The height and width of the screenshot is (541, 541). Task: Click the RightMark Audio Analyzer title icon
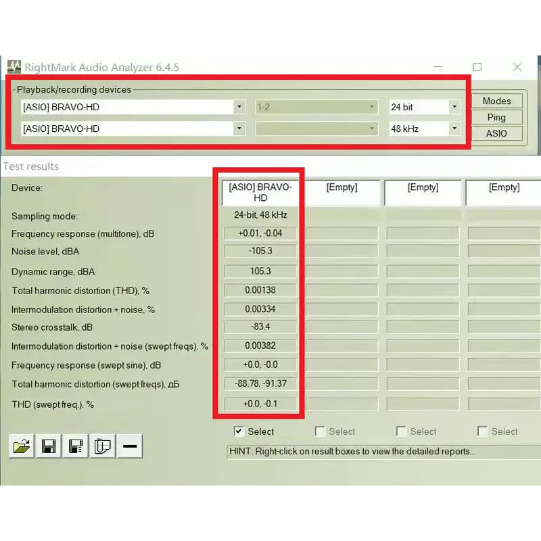[14, 67]
